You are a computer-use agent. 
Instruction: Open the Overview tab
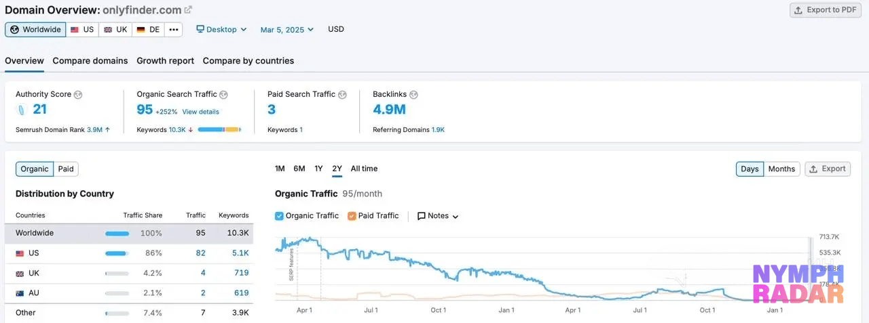coord(24,61)
